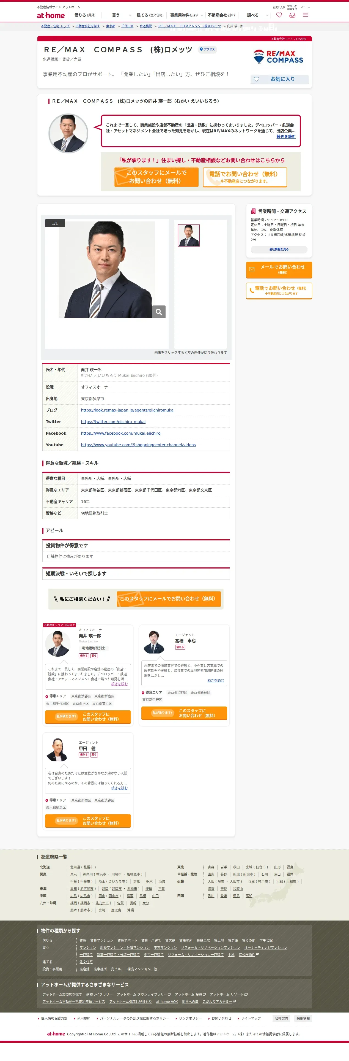Expand 続きを読む on 高橋 卓也 card

click(215, 680)
